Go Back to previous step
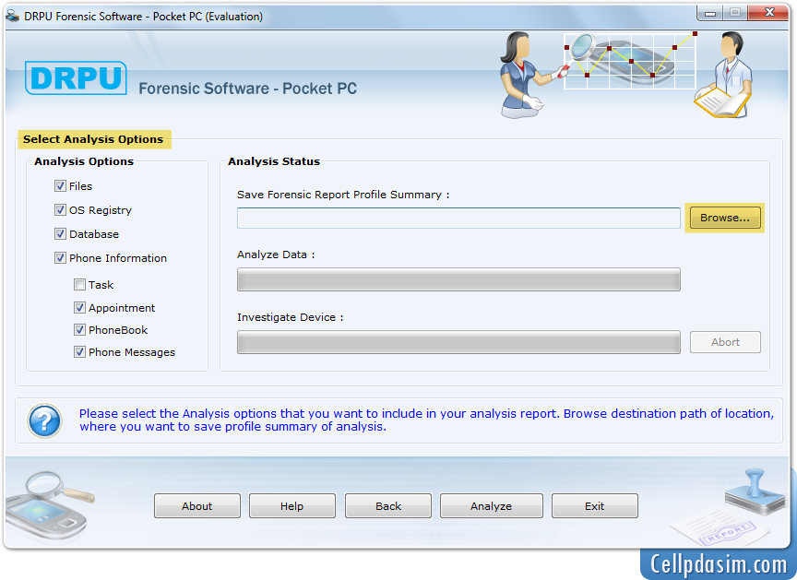 (388, 506)
